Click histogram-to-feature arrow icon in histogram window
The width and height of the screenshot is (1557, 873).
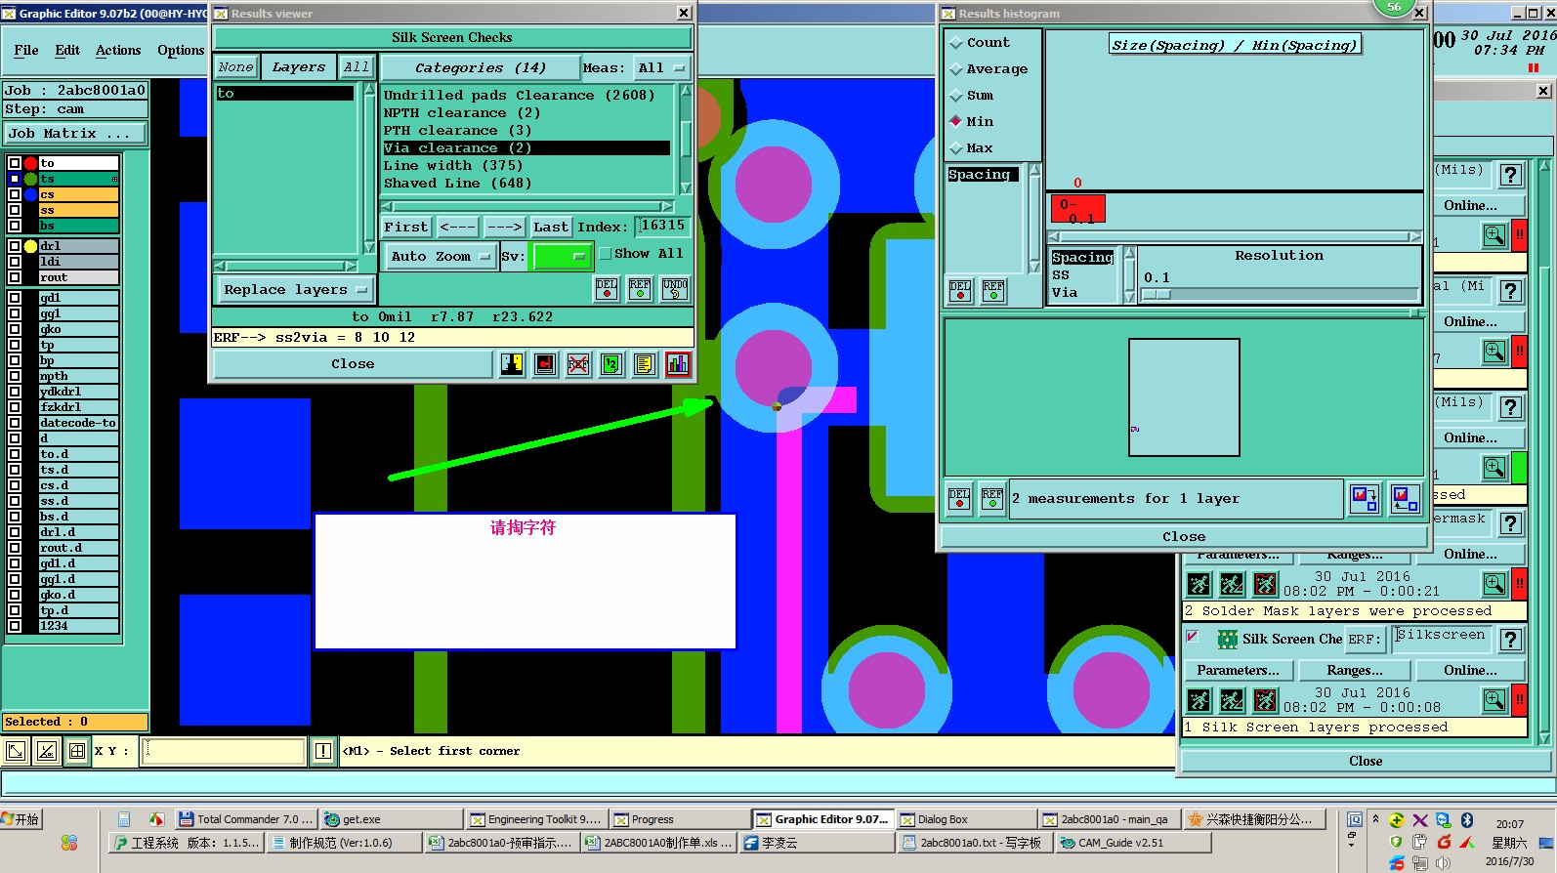click(x=1365, y=499)
